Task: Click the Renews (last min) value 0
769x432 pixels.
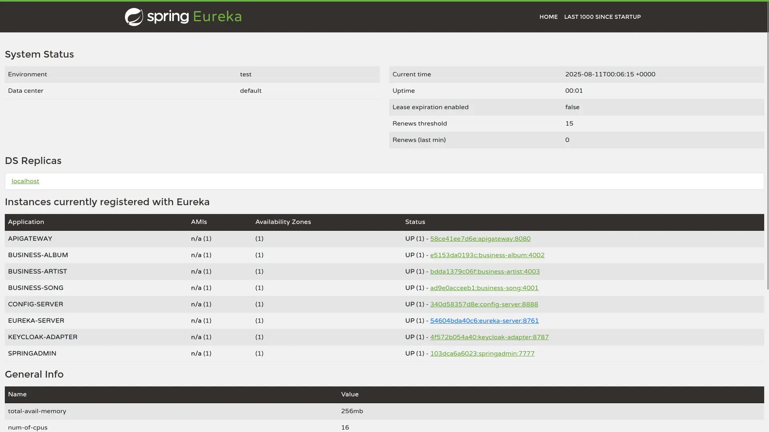Action: point(567,140)
